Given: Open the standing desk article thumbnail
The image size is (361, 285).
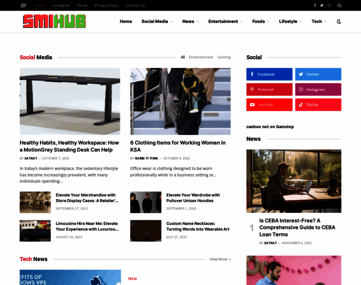Looking at the screenshot, I should click(70, 101).
